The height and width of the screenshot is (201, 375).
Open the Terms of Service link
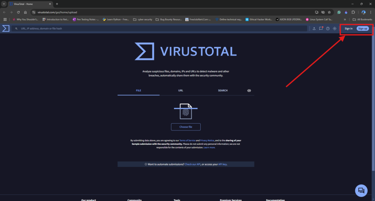click(187, 140)
